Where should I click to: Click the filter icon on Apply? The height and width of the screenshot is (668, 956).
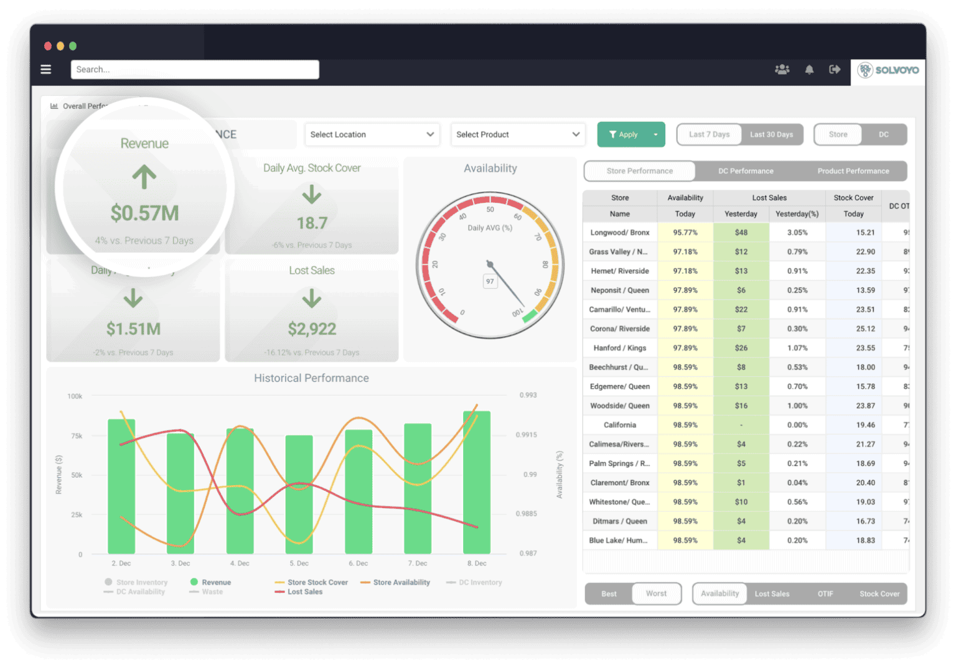pyautogui.click(x=612, y=134)
